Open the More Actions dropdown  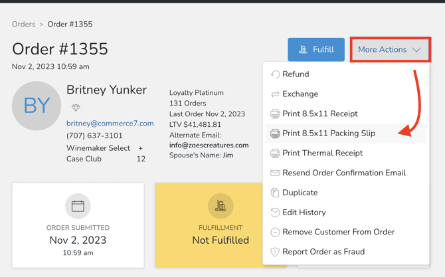[x=390, y=50]
